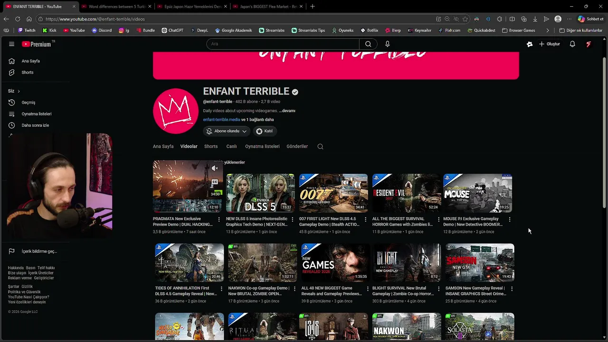The height and width of the screenshot is (342, 608).
Task: Switch to the Ana Sayfa channel tab
Action: pyautogui.click(x=163, y=146)
